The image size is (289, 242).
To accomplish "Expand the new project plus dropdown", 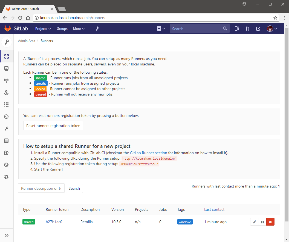I will [161, 28].
